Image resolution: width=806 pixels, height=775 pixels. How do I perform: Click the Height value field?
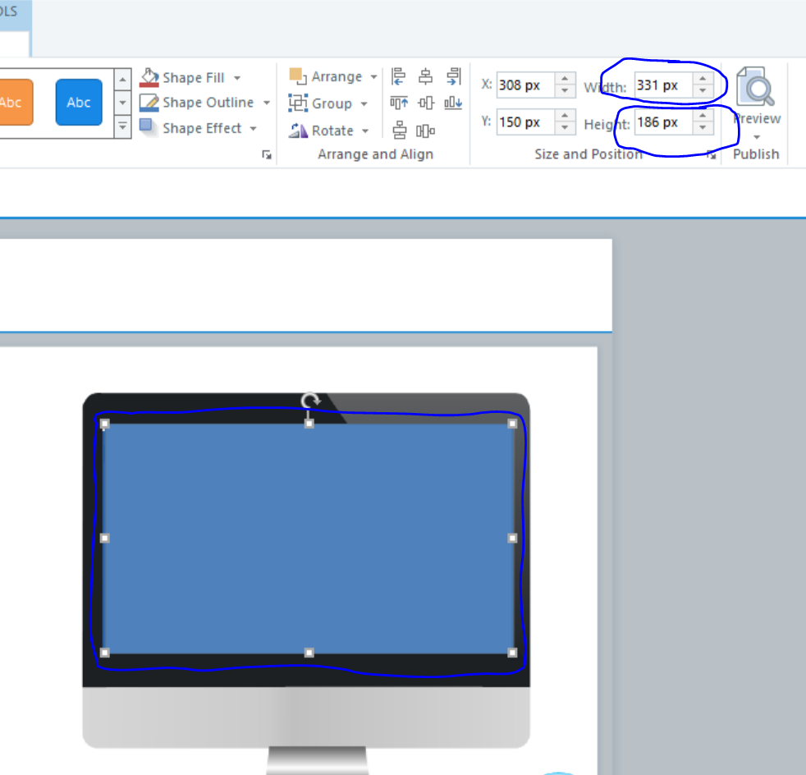663,122
